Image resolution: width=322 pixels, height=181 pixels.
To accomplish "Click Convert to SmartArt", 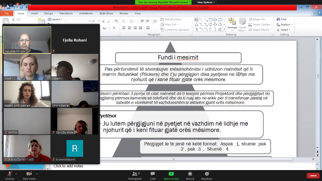I will tap(176, 30).
